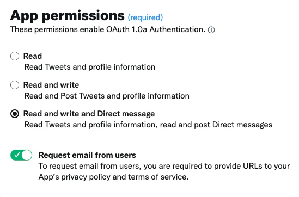Image resolution: width=299 pixels, height=197 pixels.
Task: Click the OAuth 1.0a Authentication text
Action: pyautogui.click(x=156, y=29)
